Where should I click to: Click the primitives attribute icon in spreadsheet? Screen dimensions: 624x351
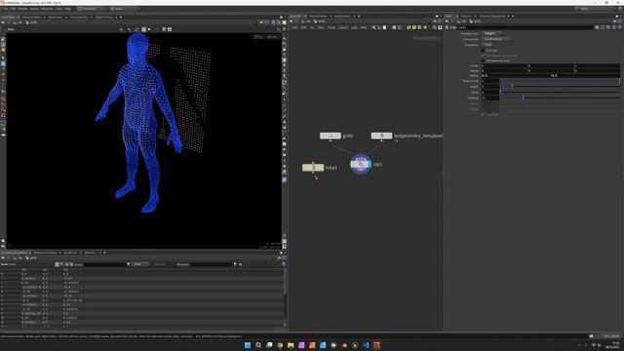(67, 264)
